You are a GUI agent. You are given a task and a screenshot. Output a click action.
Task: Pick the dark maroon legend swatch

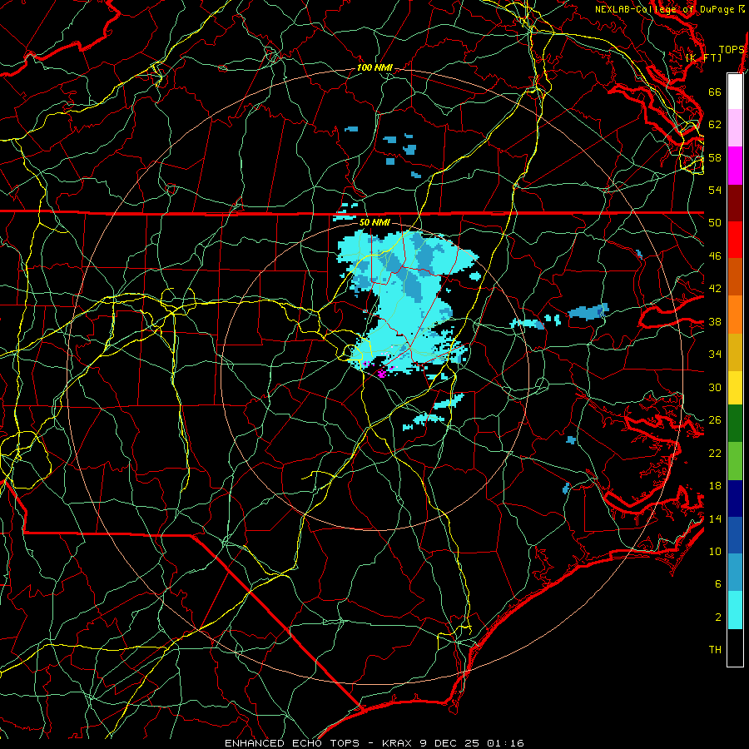coord(735,203)
